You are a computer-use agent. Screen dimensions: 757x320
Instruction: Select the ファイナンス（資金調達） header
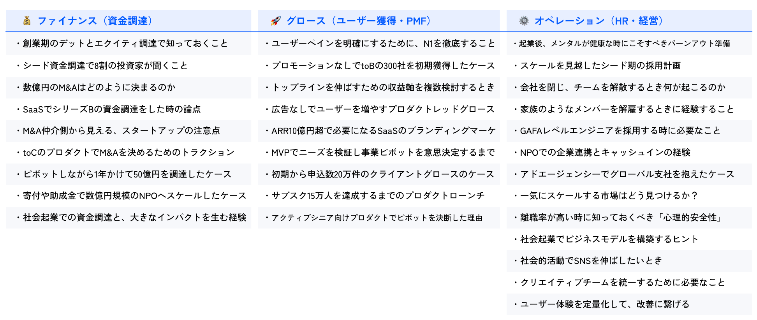click(x=129, y=21)
